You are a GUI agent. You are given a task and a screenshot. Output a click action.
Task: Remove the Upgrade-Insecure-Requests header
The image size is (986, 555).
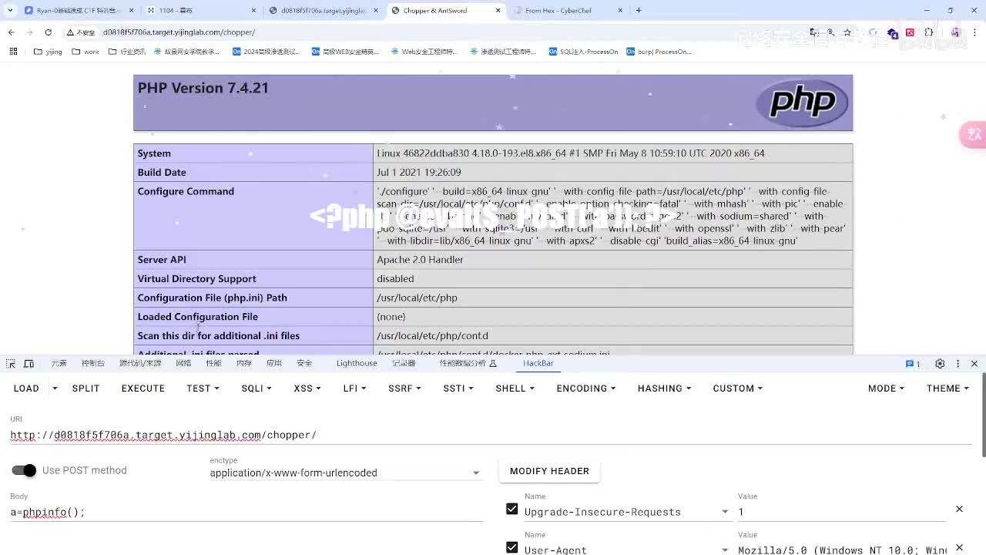click(959, 509)
